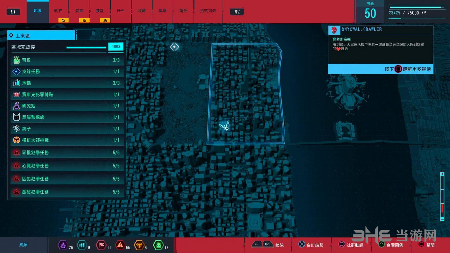Click the @NYCWALLCRAWLER feed header
450x253 pixels.
click(380, 30)
